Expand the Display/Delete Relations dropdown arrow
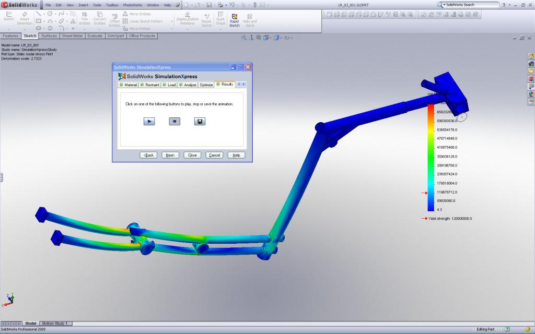This screenshot has height=334, width=535. pos(187,29)
